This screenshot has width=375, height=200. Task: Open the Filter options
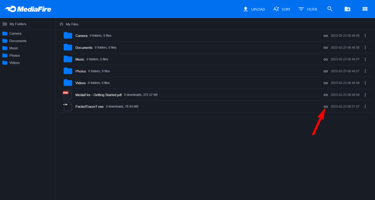[x=308, y=9]
